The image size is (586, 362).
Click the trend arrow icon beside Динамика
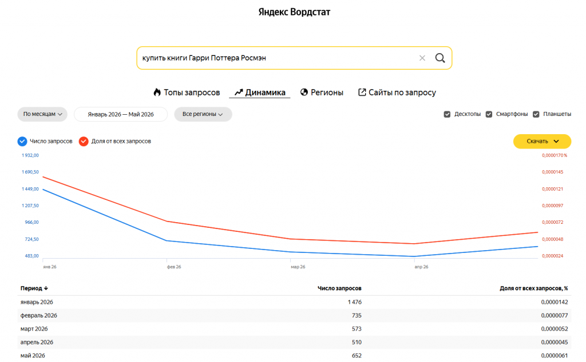point(239,92)
